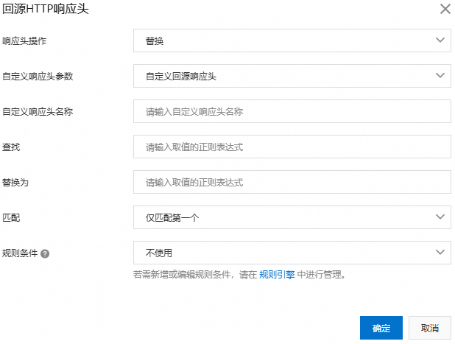This screenshot has width=455, height=344.
Task: Cancel with the 取消 button
Action: [x=430, y=328]
